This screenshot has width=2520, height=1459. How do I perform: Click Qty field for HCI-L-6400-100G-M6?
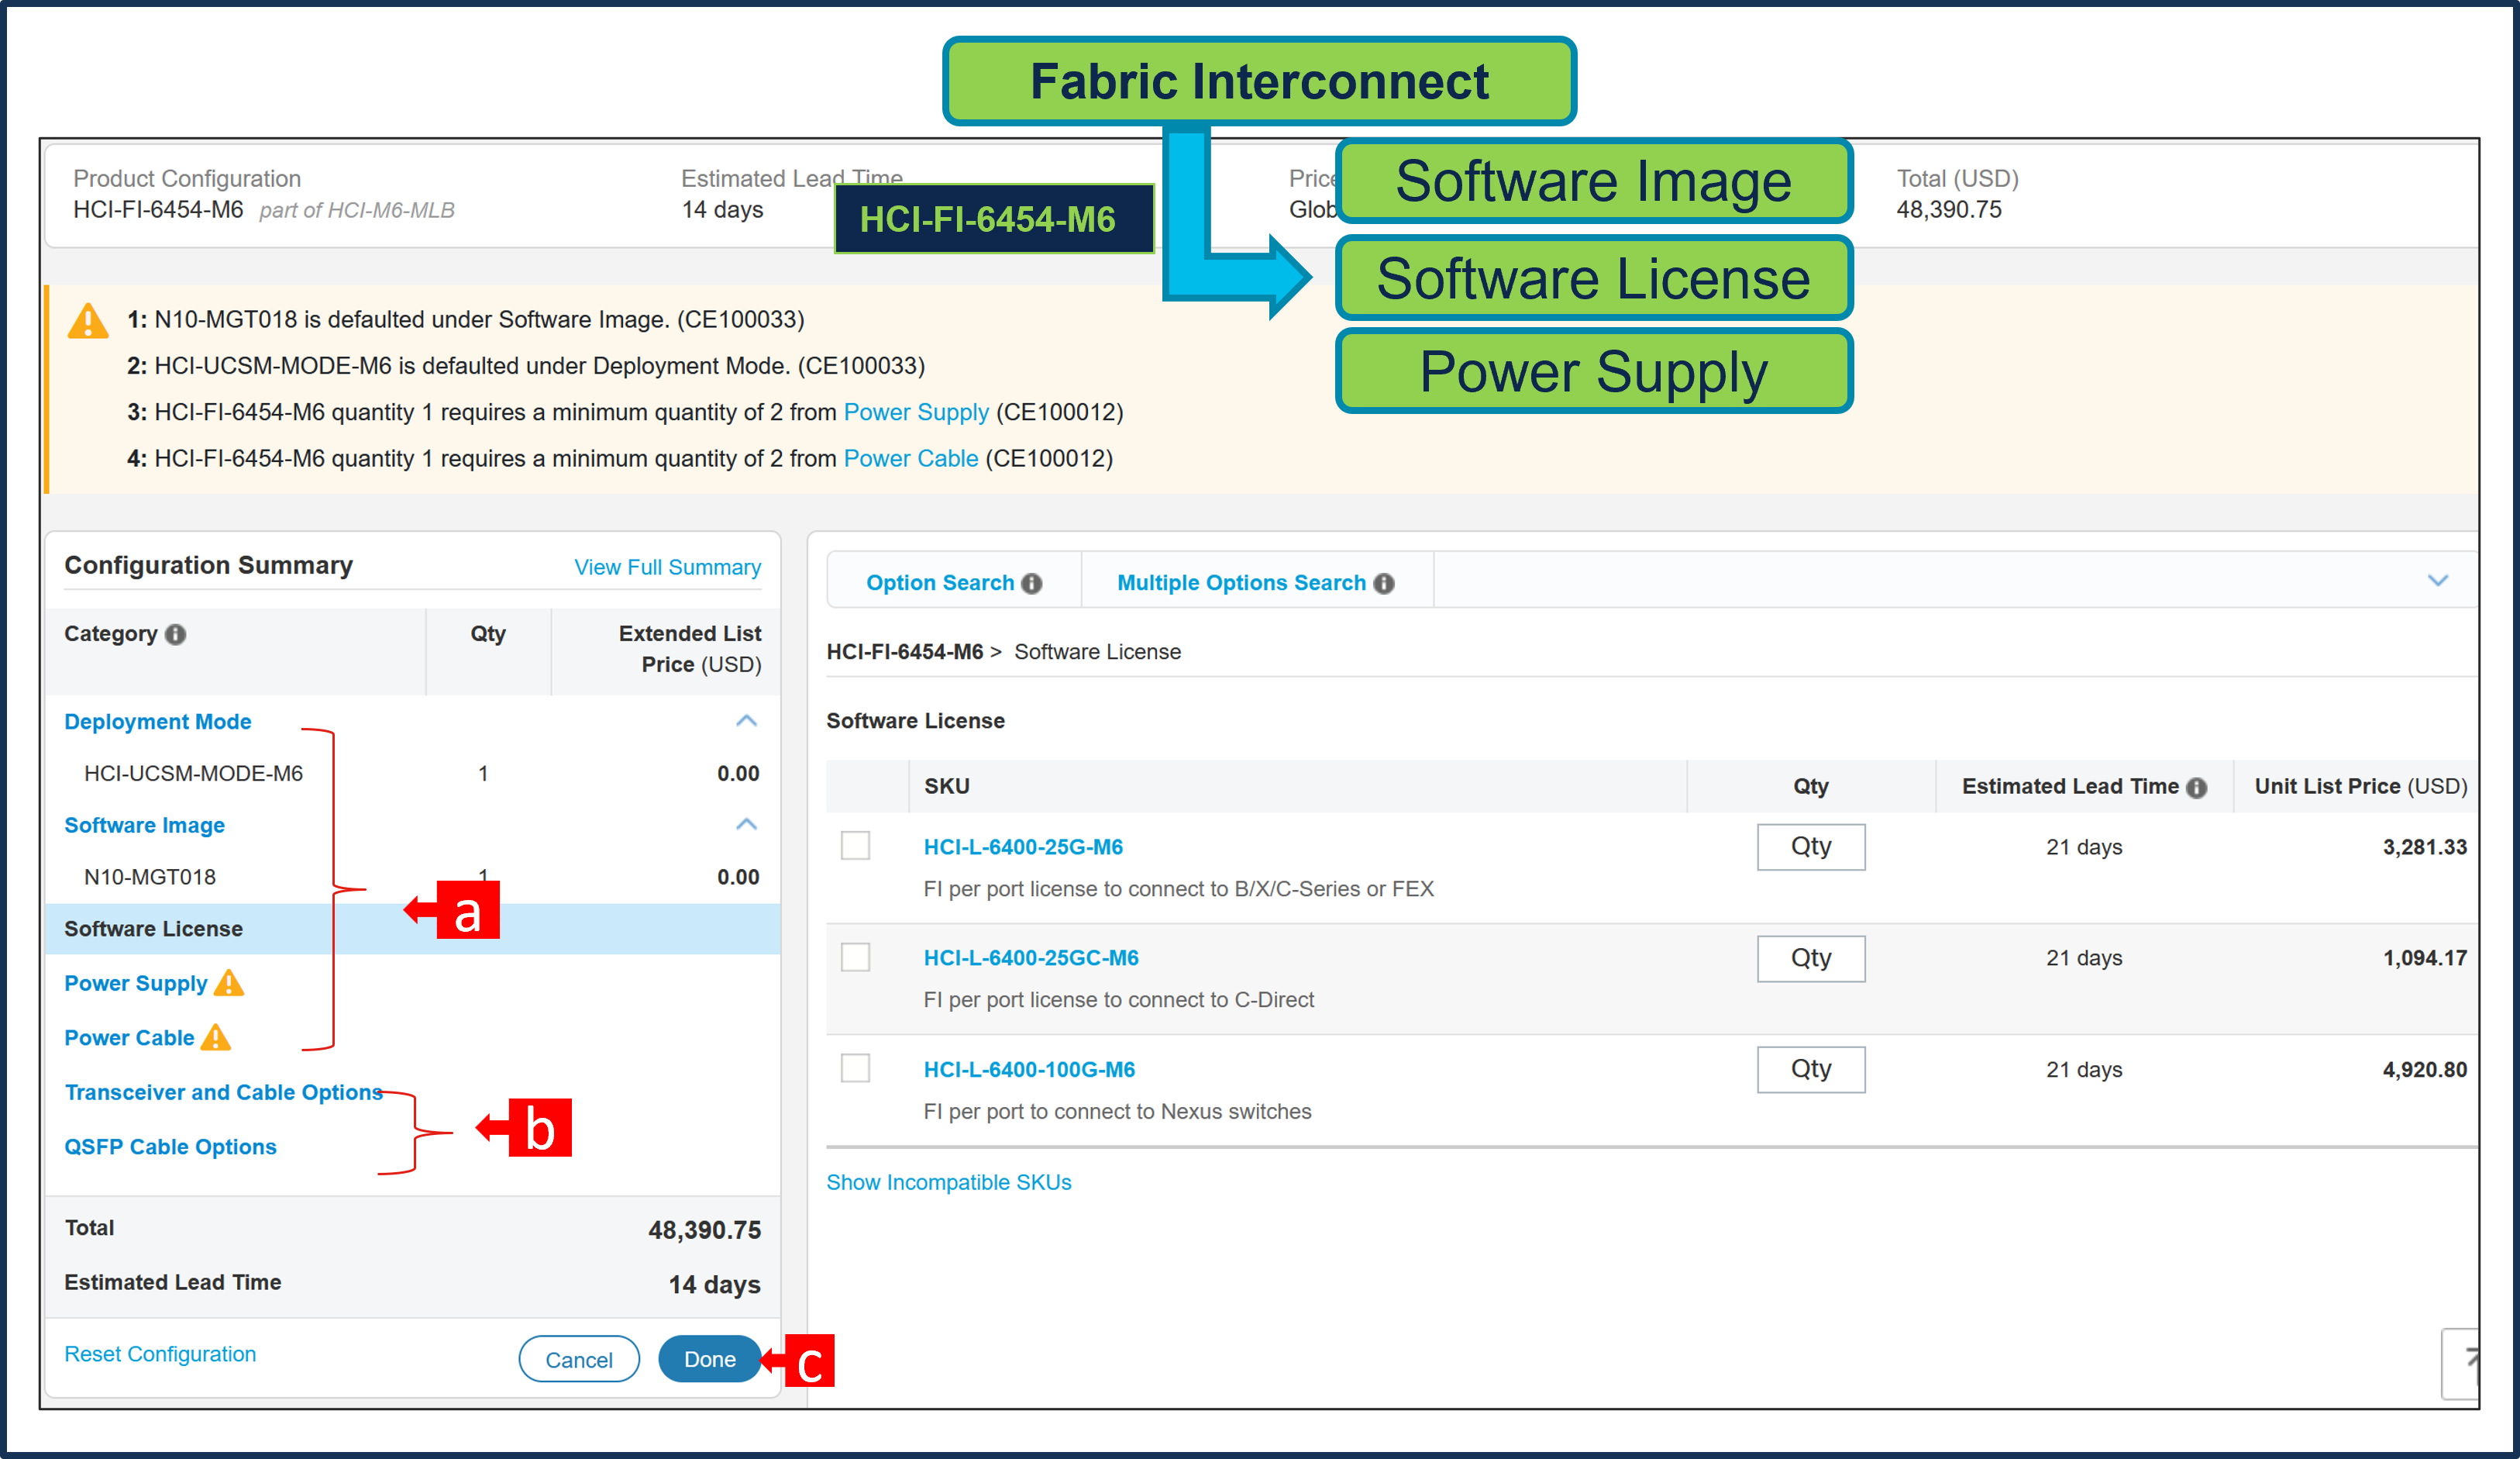click(x=1811, y=1069)
